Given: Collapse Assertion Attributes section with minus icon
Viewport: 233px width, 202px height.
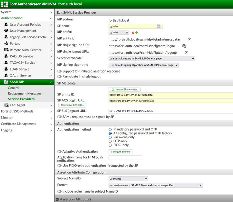Looking at the screenshot, I should point(57,199).
